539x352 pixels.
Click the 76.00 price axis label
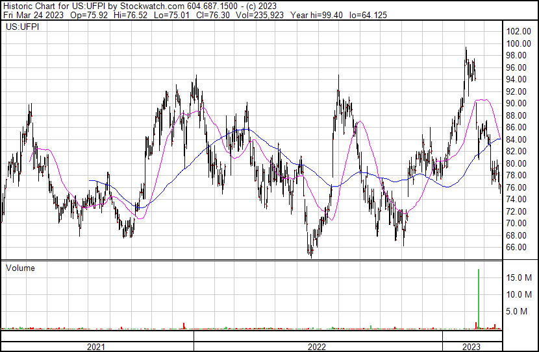click(x=517, y=187)
